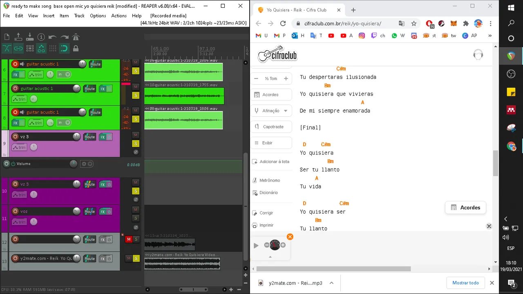Toggle grid lines icon in REAPER's toolbar
523x294 pixels.
pos(53,49)
